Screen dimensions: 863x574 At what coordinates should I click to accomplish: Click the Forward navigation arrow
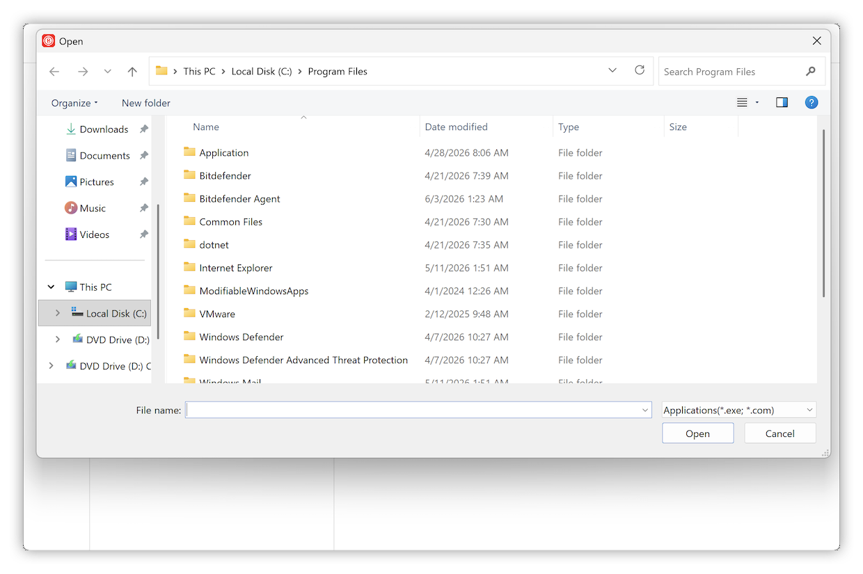(83, 72)
